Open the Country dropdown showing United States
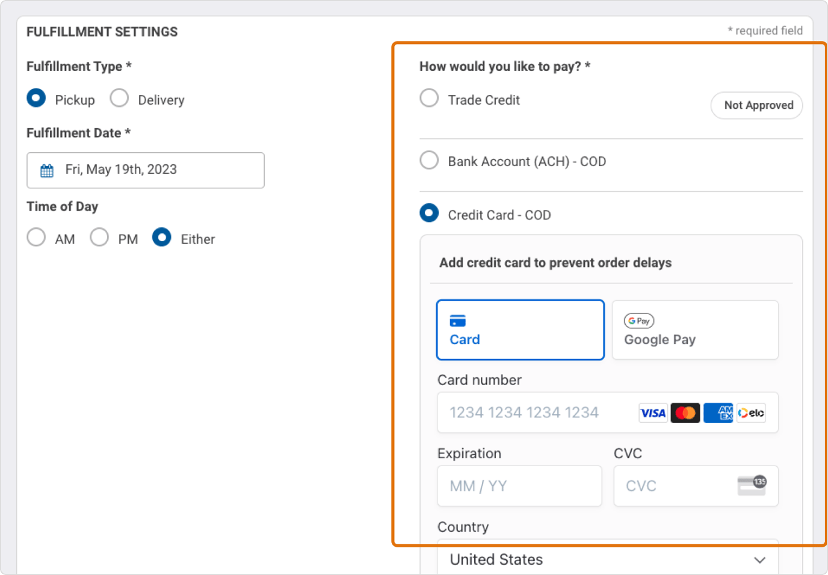Image resolution: width=828 pixels, height=575 pixels. (x=607, y=559)
